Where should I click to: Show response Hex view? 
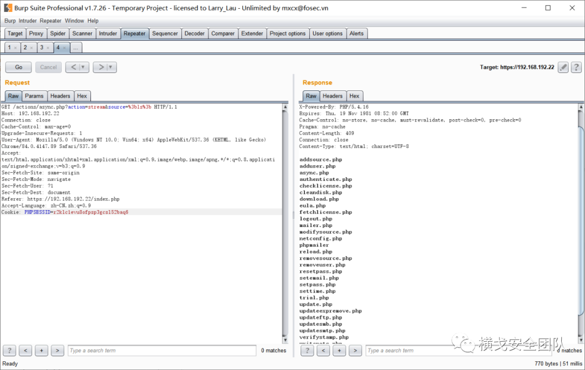click(x=354, y=96)
